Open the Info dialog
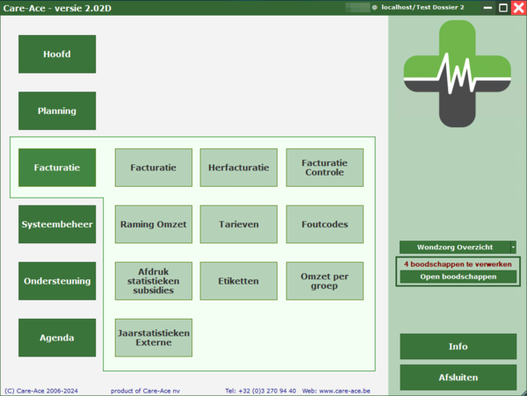 (458, 347)
